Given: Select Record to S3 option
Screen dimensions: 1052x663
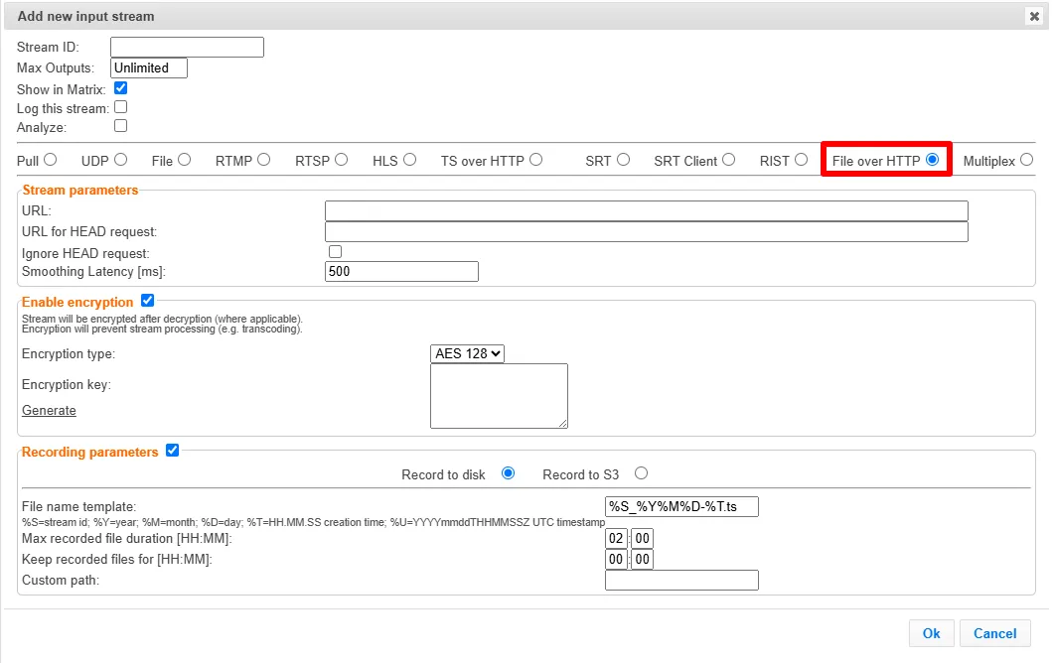Looking at the screenshot, I should tap(642, 473).
